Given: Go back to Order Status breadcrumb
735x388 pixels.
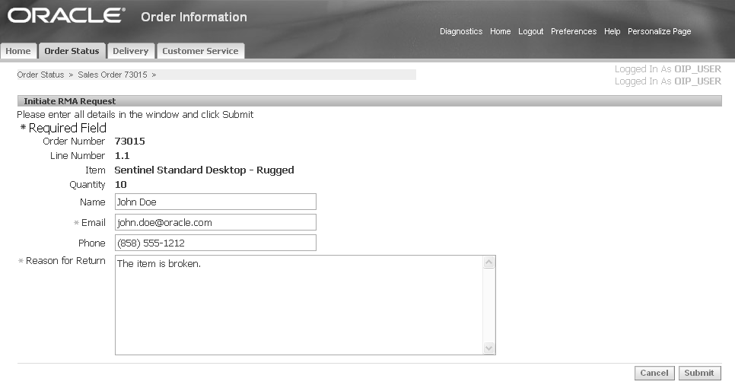Looking at the screenshot, I should point(40,75).
